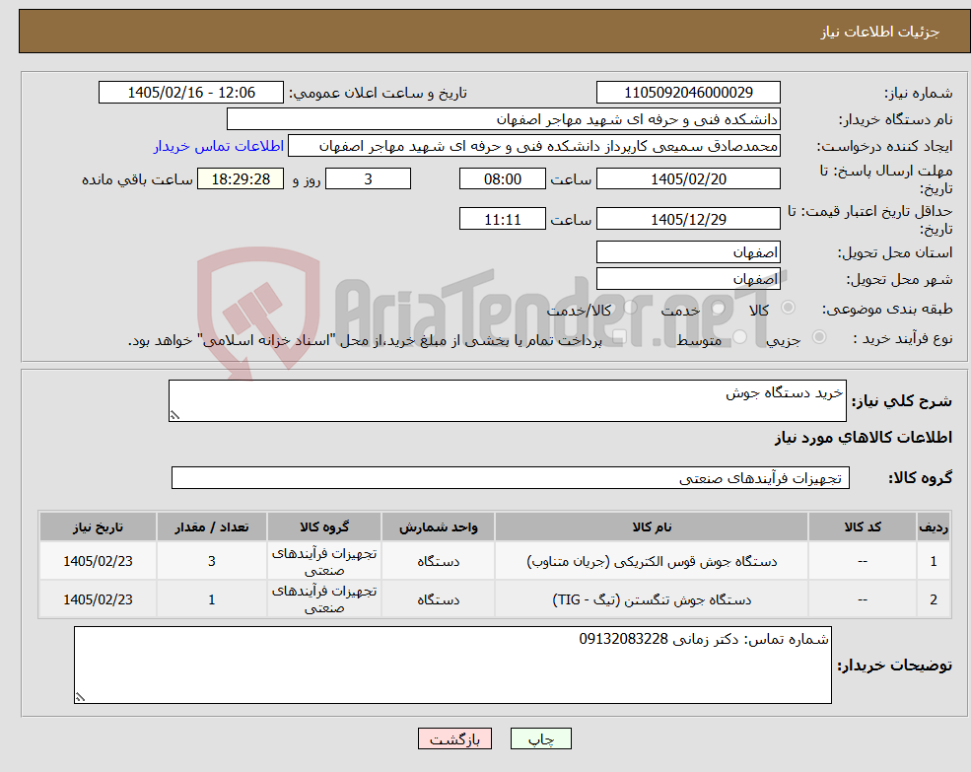
Task: Click the چاپ print button
Action: [540, 738]
